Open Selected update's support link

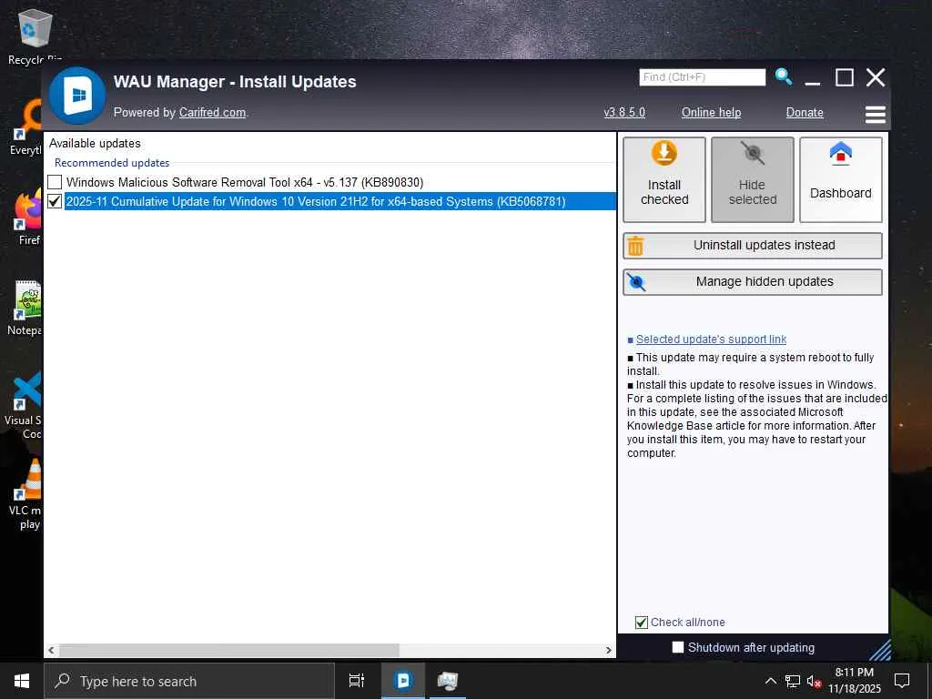(x=711, y=339)
